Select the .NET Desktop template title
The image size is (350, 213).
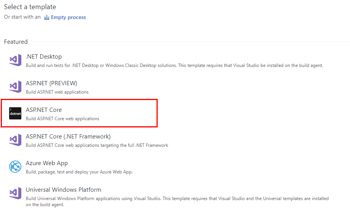(44, 57)
